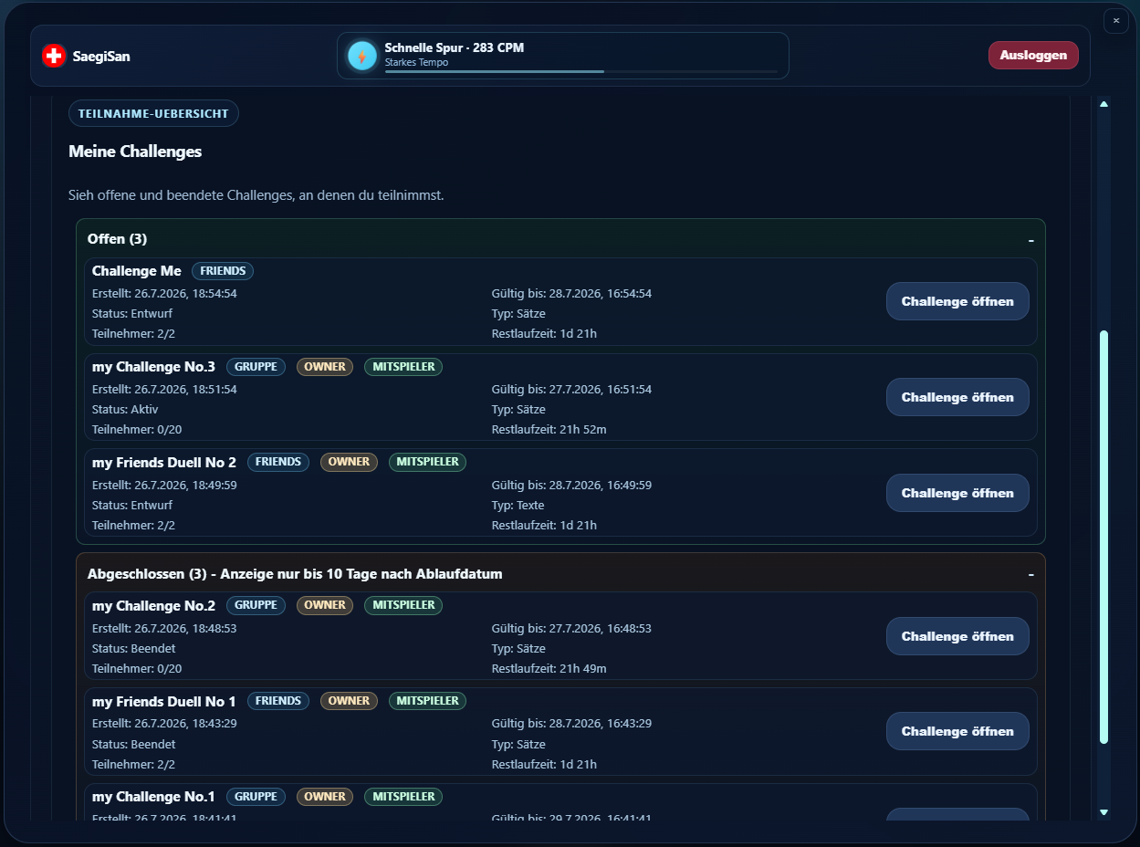Collapse the Abgeschlossen (3) section
Viewport: 1140px width, 847px height.
point(1030,574)
